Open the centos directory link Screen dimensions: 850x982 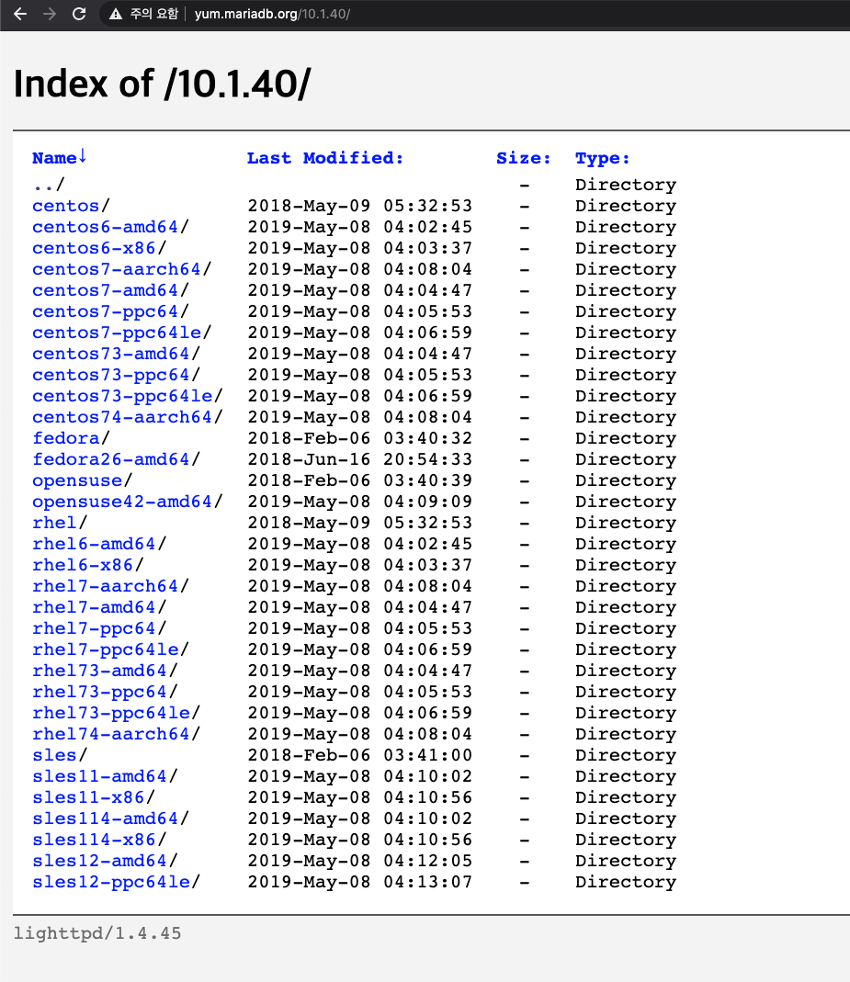[x=66, y=206]
